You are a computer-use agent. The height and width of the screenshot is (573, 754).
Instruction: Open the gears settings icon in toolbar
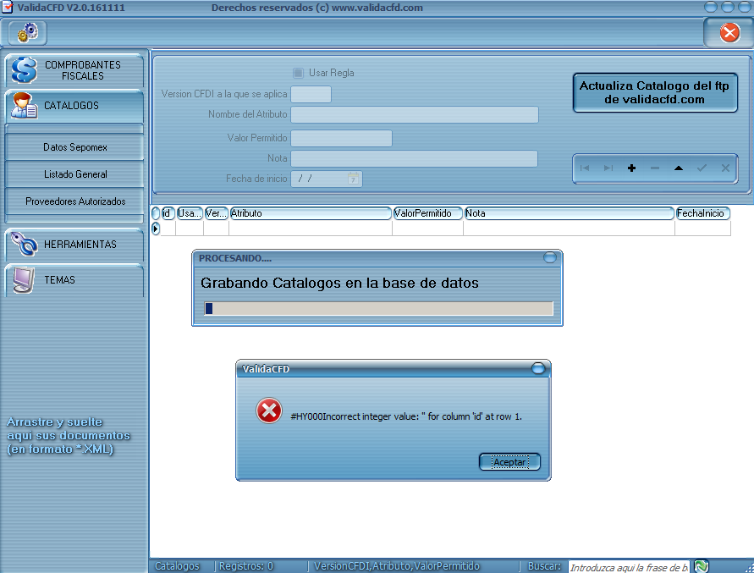coord(27,33)
